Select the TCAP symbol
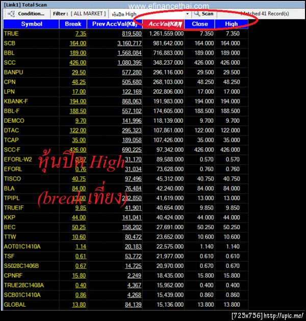 point(11,140)
